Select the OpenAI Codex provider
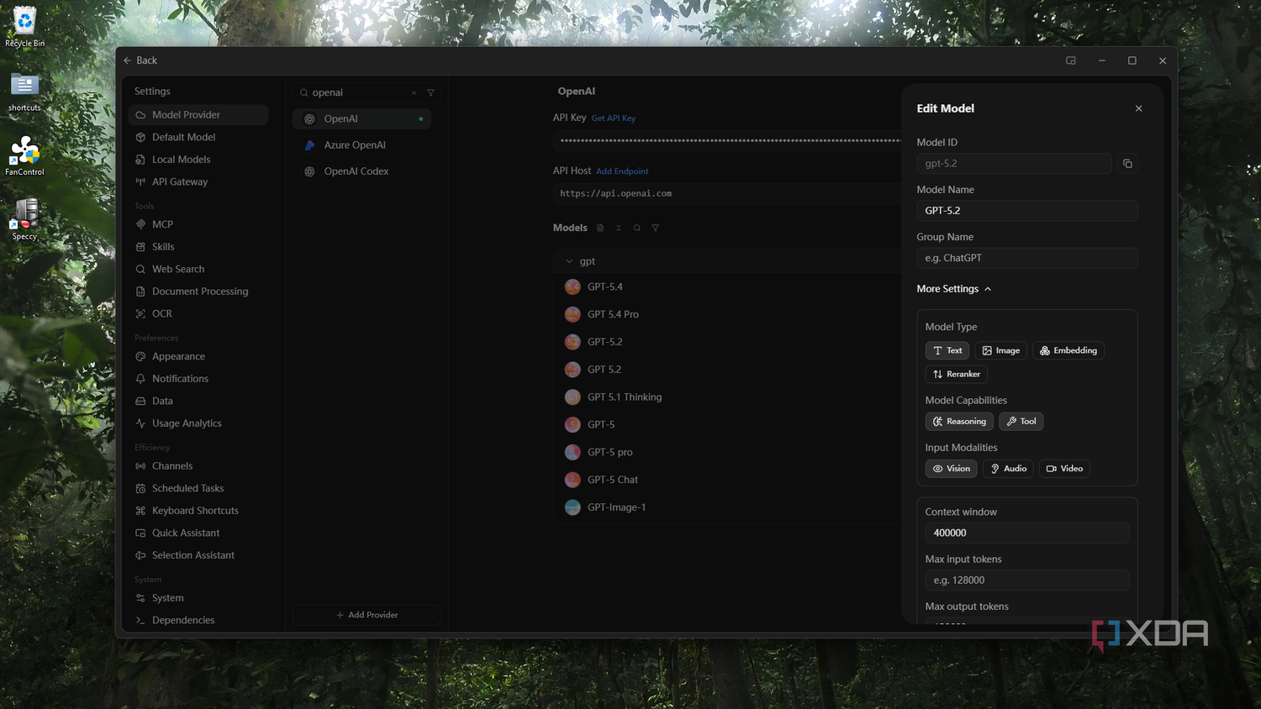This screenshot has height=709, width=1261. tap(362, 171)
